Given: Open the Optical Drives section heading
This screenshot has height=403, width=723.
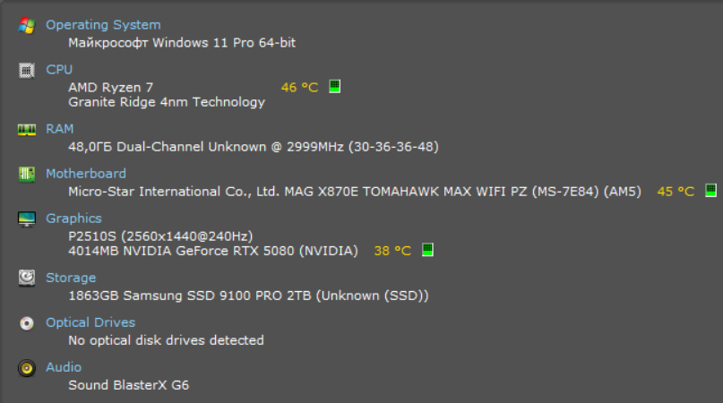Looking at the screenshot, I should (x=90, y=322).
